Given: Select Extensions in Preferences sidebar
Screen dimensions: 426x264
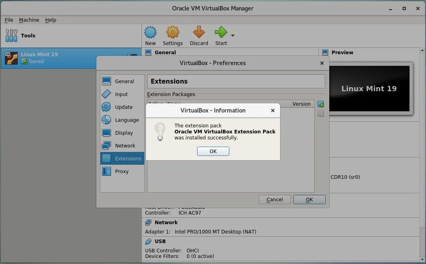Looking at the screenshot, I should tap(122, 158).
